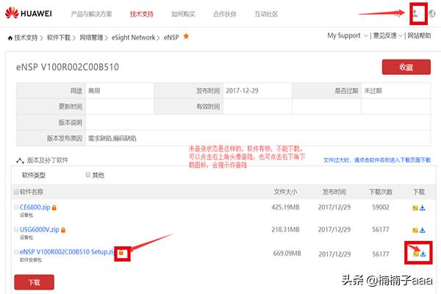This screenshot has width=441, height=294.
Task: Click the 218.31MB file size cell
Action: tap(285, 229)
